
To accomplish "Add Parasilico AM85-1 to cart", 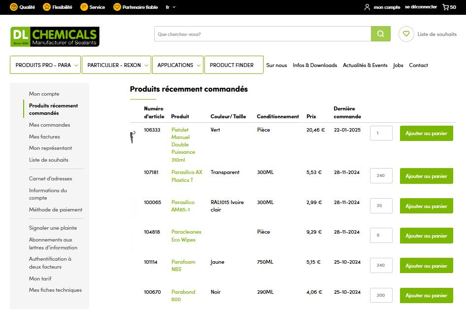I will [426, 206].
